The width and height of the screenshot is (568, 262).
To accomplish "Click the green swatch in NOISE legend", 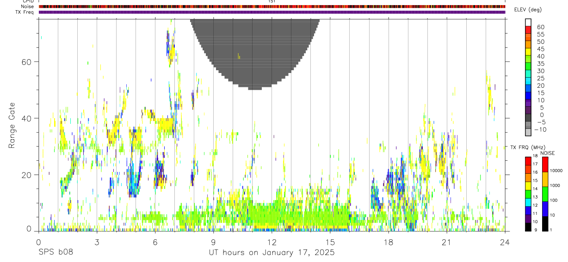I will [545, 194].
